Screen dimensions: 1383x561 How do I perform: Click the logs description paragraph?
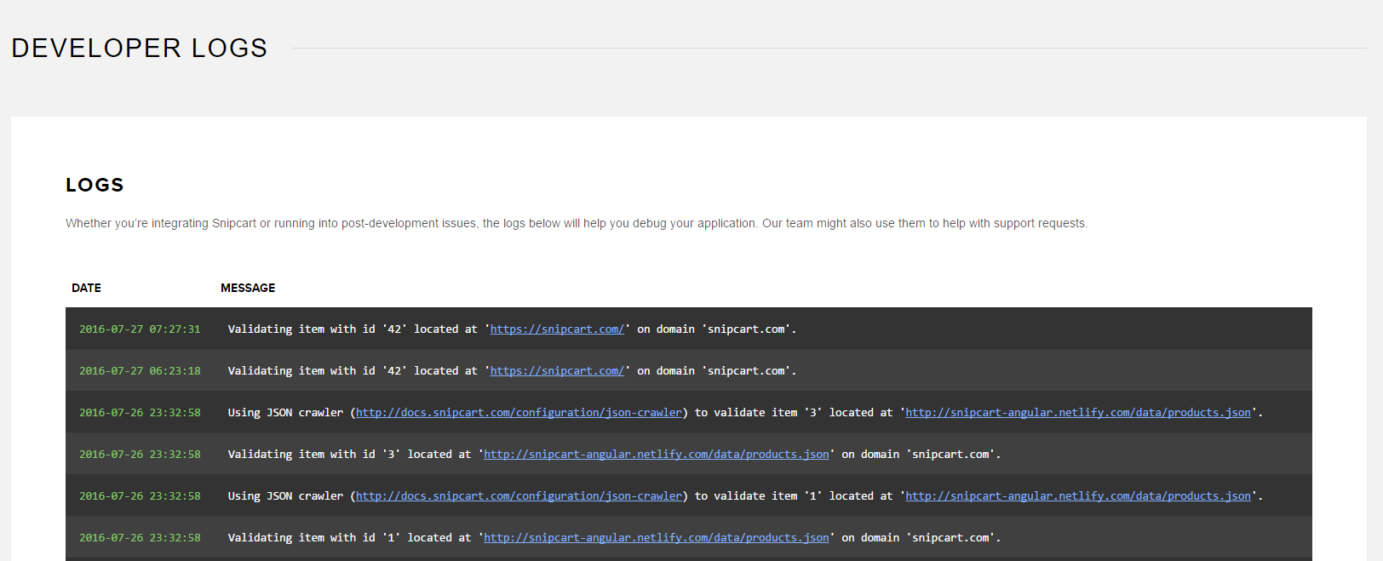click(577, 223)
